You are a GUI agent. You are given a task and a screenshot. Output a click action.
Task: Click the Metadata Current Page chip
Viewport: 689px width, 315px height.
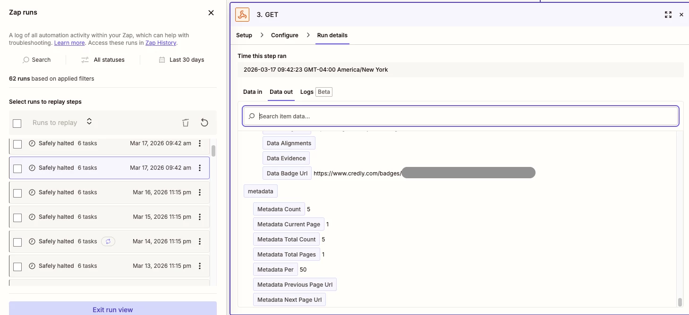pos(289,224)
